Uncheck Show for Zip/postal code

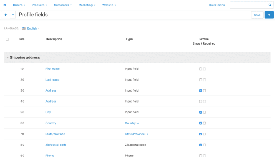(201, 145)
